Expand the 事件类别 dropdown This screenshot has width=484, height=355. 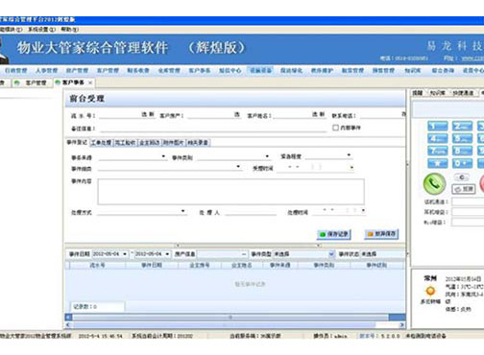(267, 156)
